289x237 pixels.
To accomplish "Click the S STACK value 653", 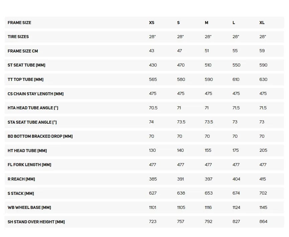I will (x=208, y=193).
